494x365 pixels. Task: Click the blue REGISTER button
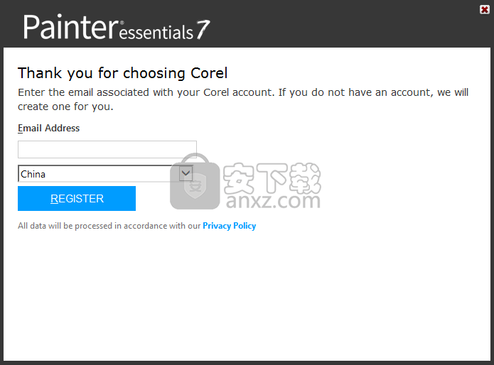click(x=77, y=199)
